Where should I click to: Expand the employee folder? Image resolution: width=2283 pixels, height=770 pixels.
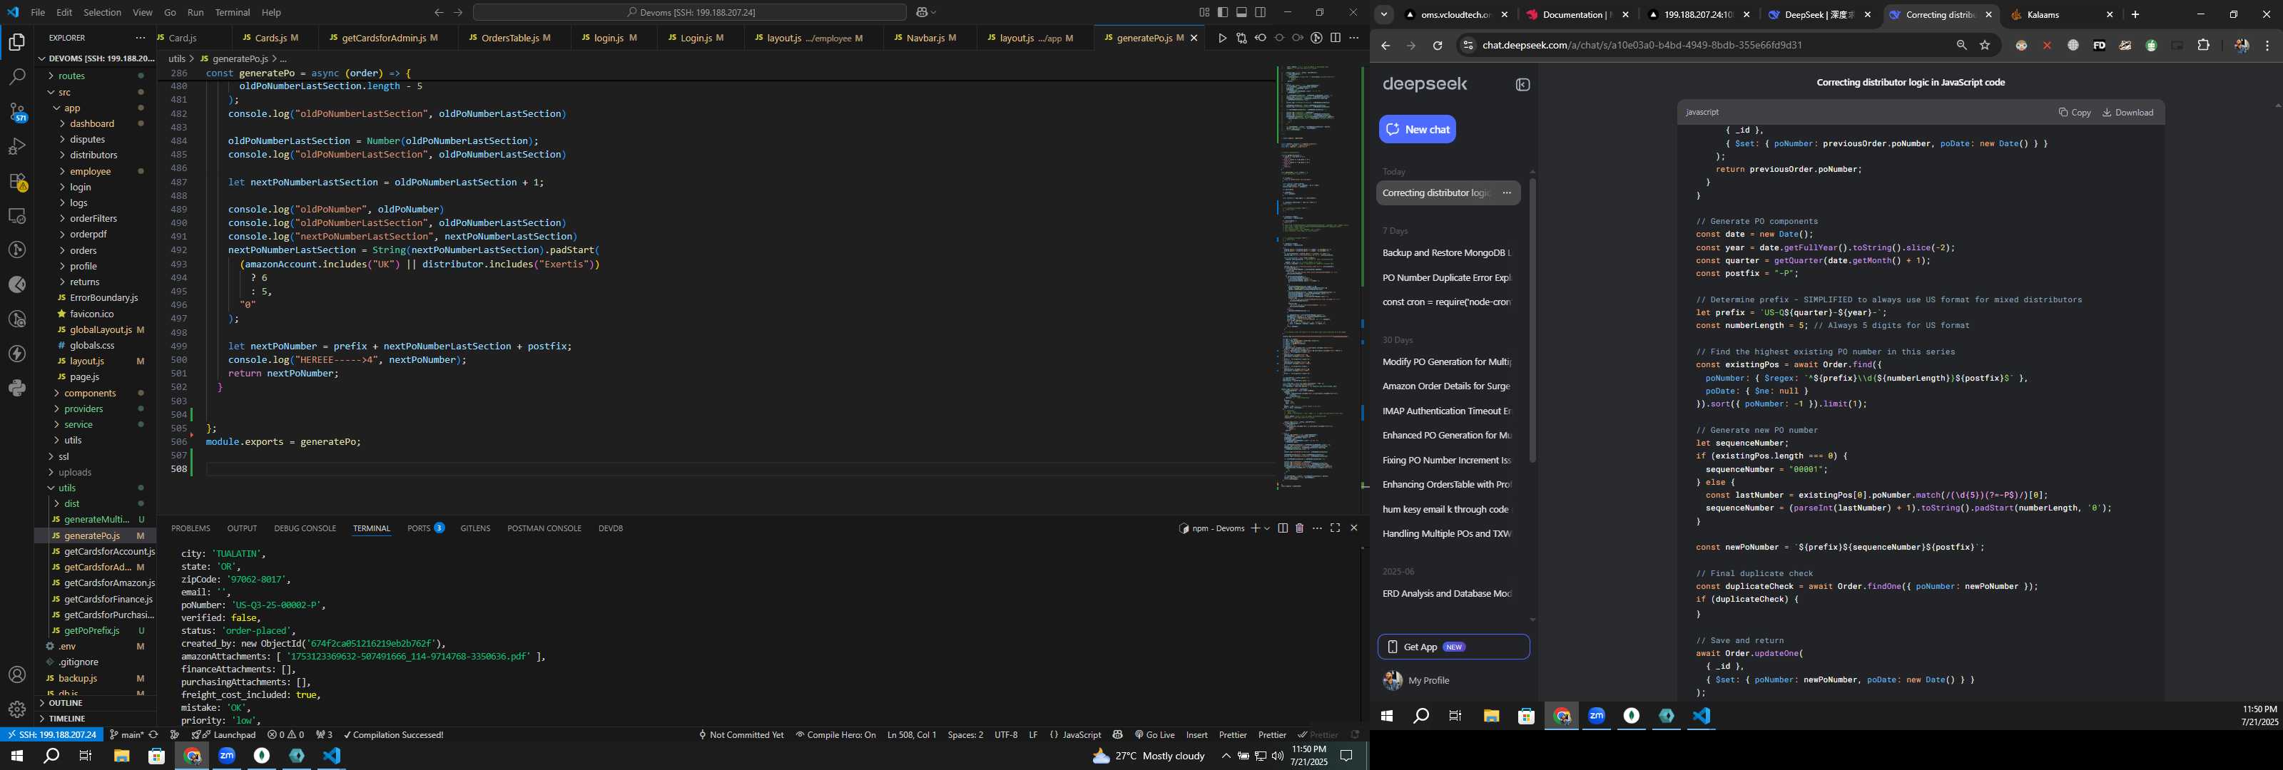tap(91, 172)
